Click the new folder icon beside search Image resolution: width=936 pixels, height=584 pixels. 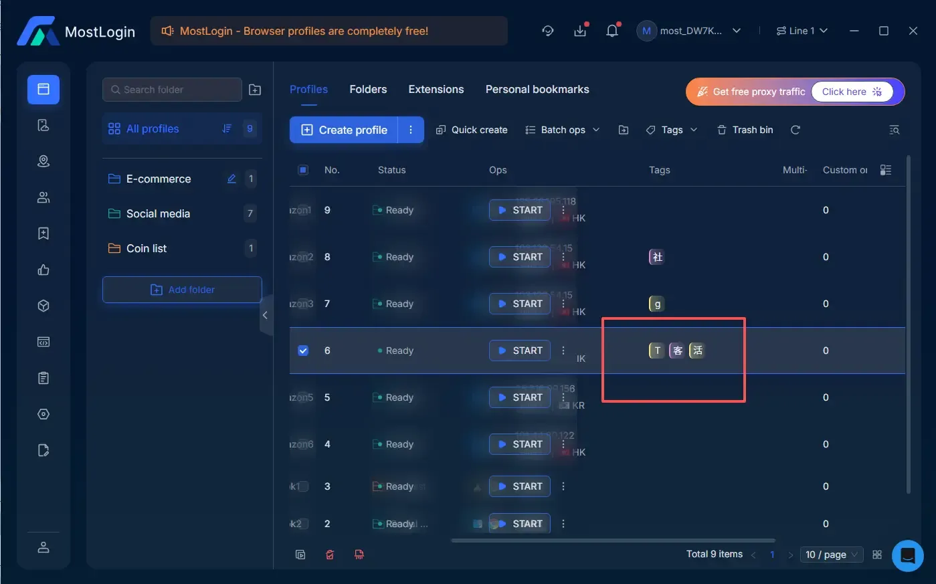coord(255,90)
